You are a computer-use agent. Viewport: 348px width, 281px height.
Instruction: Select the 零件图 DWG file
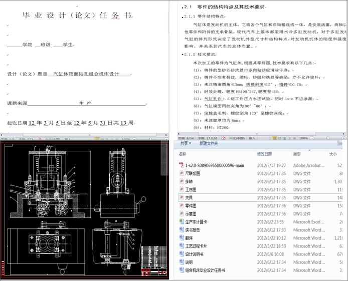(188, 206)
